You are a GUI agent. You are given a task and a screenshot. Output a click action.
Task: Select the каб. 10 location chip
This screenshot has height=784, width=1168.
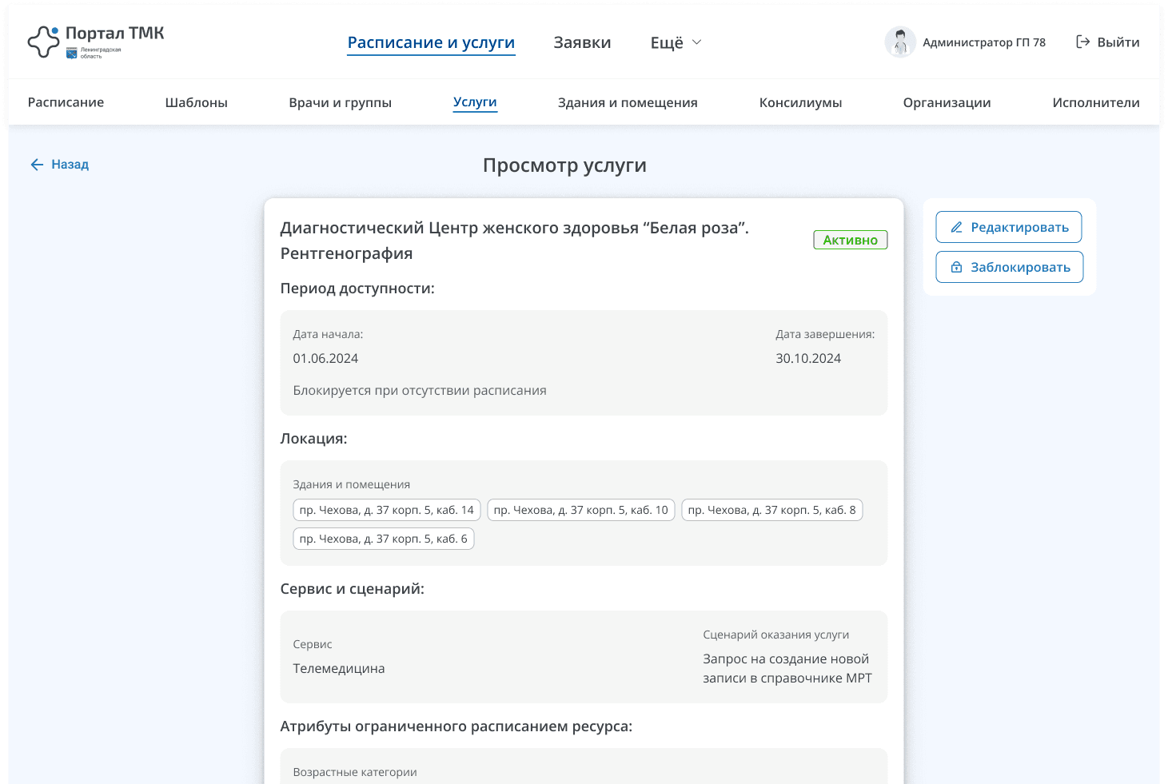(581, 510)
